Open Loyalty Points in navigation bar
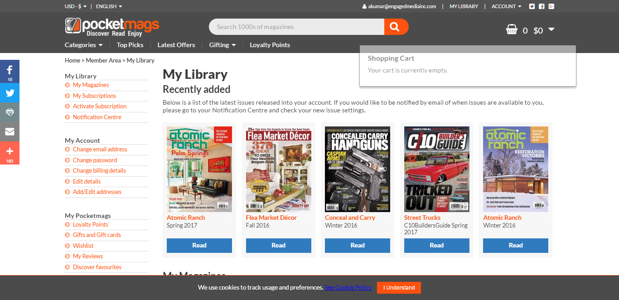 tap(270, 45)
